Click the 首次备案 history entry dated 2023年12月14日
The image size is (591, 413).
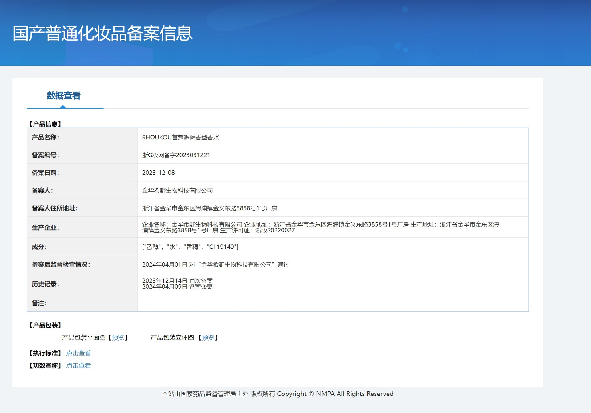pos(178,280)
